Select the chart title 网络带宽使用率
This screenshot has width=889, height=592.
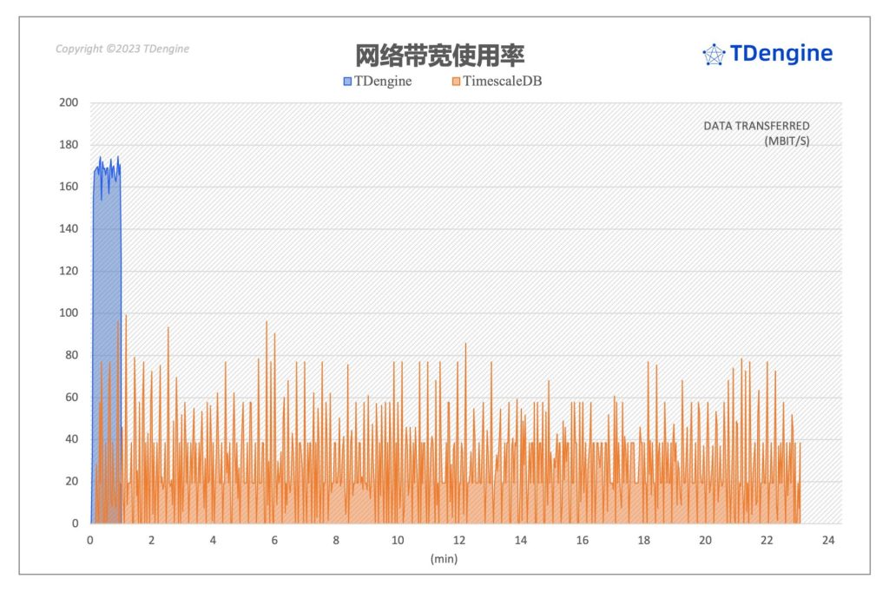(x=444, y=52)
